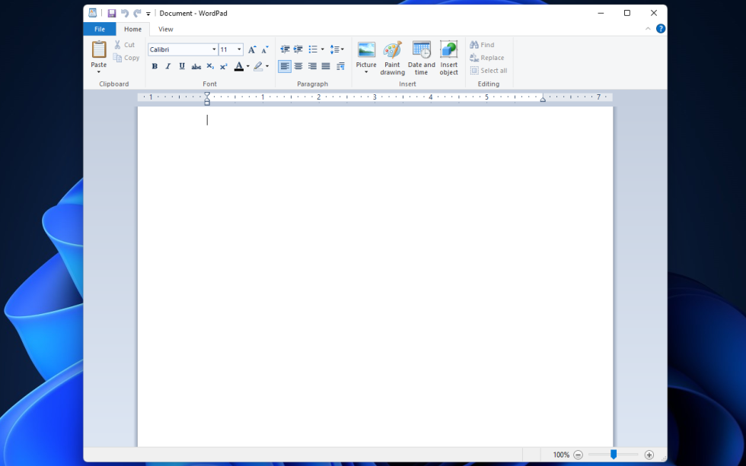Toggle underline text formatting
This screenshot has height=466, width=746.
tap(182, 66)
